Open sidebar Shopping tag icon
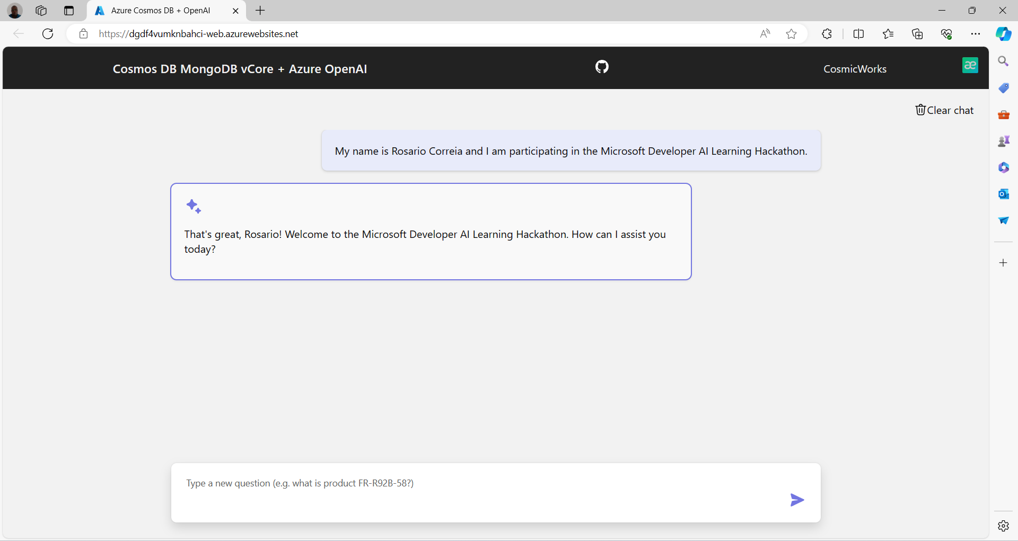1018x541 pixels. coord(1003,88)
